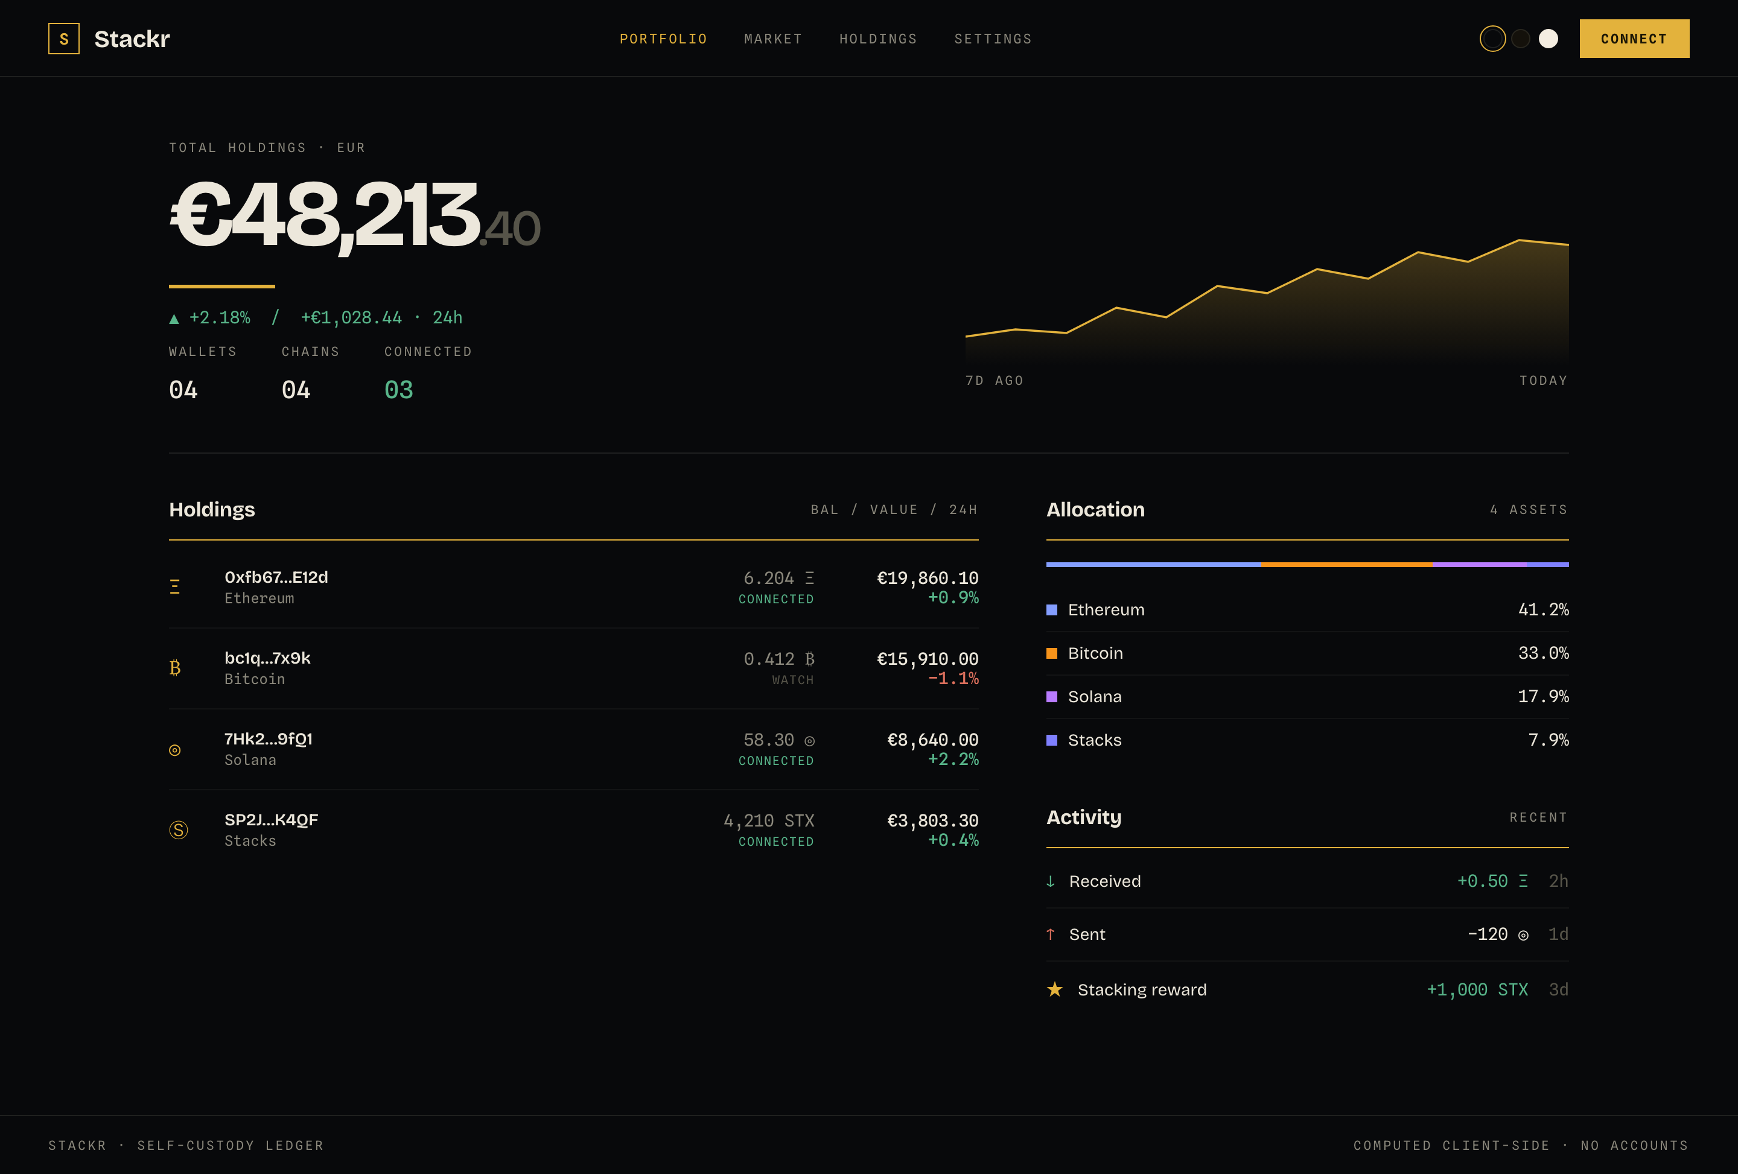
Task: Open the Settings nav item
Action: pyautogui.click(x=993, y=39)
